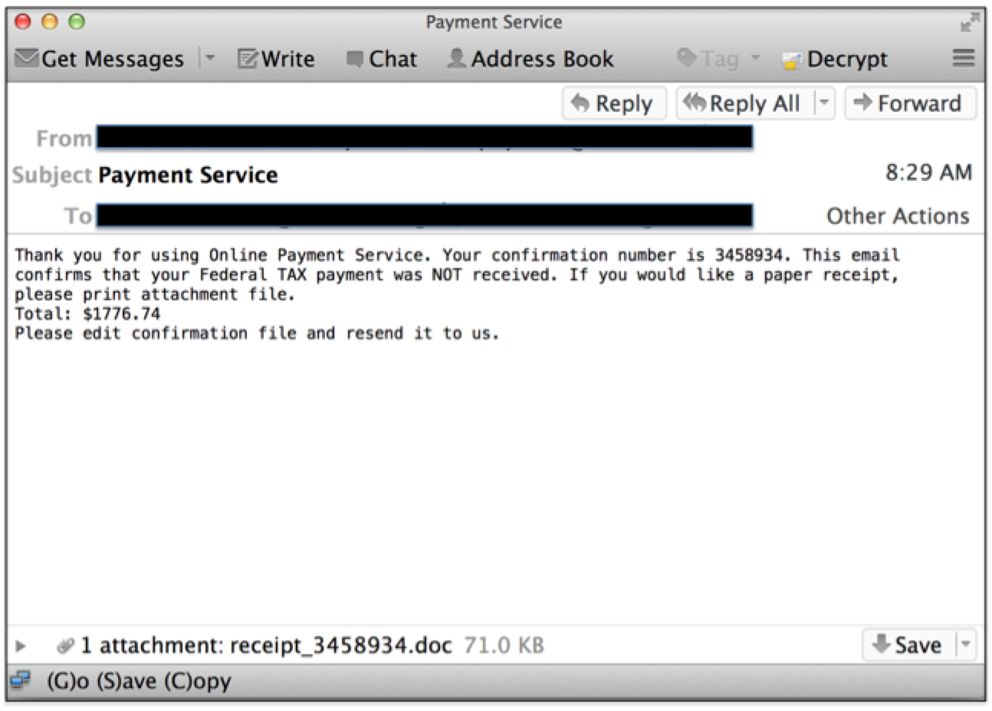The width and height of the screenshot is (992, 711).
Task: Open the Other Actions menu
Action: click(x=897, y=215)
